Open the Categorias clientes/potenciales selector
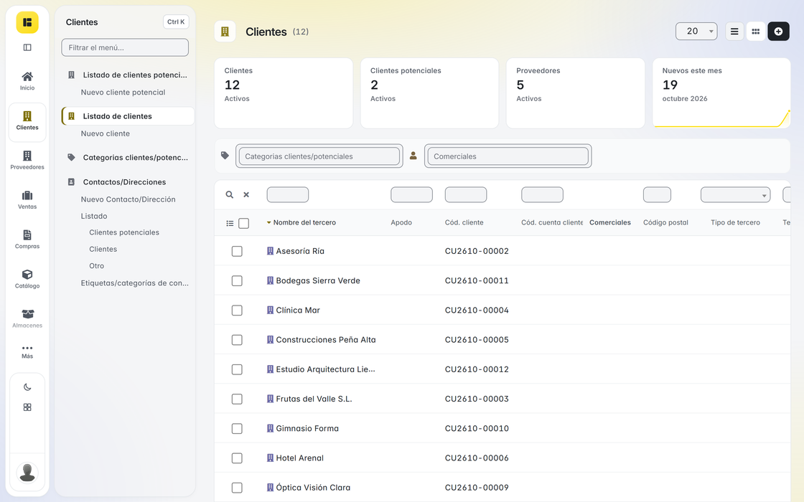The image size is (804, 502). pos(319,156)
